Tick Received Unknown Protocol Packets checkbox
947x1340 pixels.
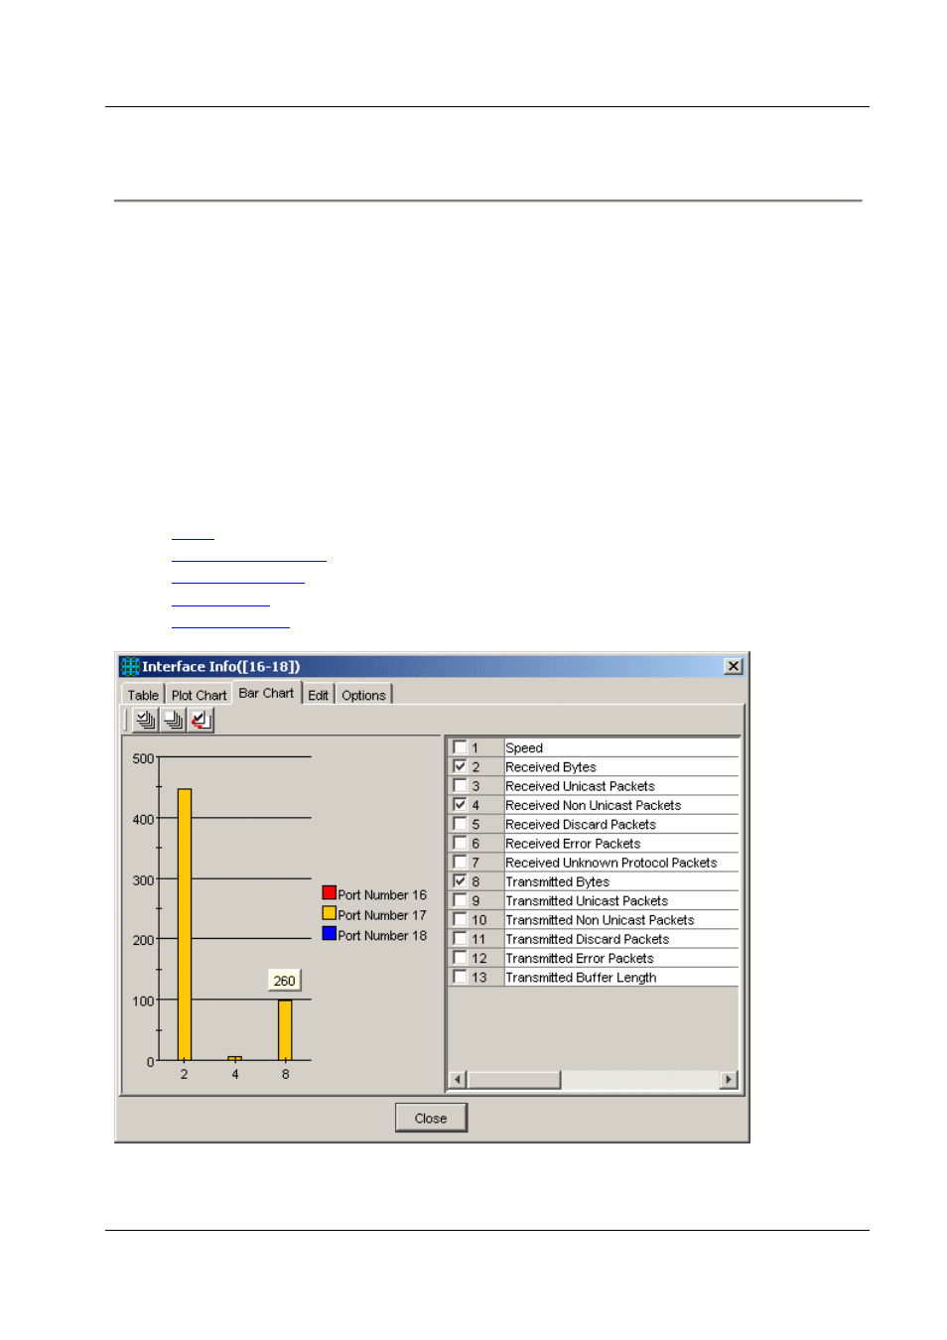click(x=460, y=862)
